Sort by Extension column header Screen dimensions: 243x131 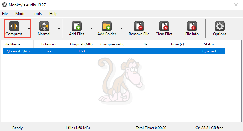point(49,44)
